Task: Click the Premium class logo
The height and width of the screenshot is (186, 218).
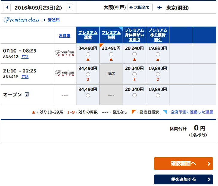Action: [21, 20]
